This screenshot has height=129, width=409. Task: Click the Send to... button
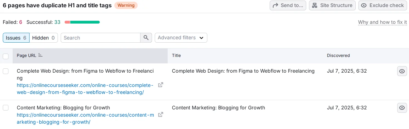click(x=288, y=5)
